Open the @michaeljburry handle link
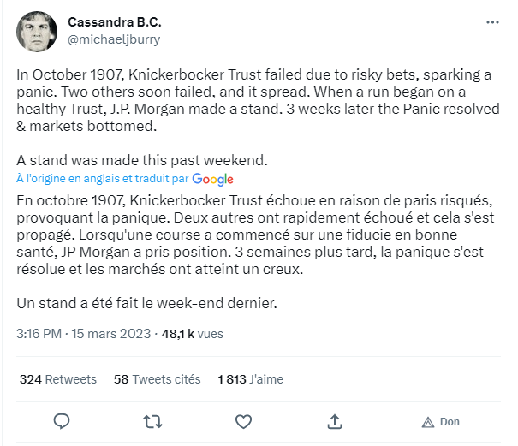The width and height of the screenshot is (518, 446). 112,39
